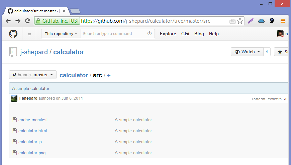The width and height of the screenshot is (291, 165).
Task: Click the search help question mark icon
Action: click(x=150, y=33)
